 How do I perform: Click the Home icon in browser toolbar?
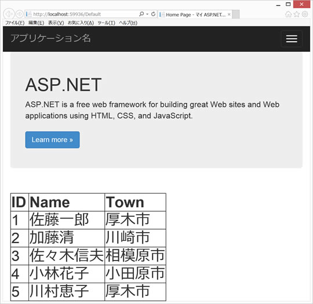pos(288,14)
